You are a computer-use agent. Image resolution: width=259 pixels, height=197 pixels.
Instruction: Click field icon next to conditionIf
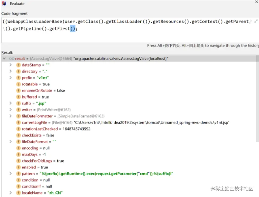(18, 186)
